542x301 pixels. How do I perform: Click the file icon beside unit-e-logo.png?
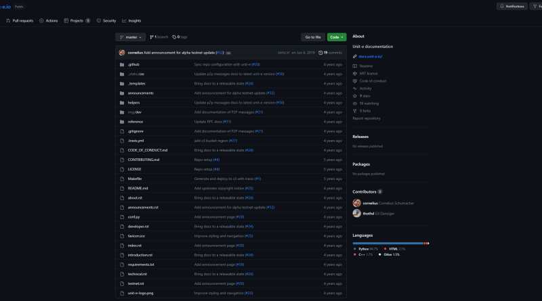pyautogui.click(x=122, y=294)
